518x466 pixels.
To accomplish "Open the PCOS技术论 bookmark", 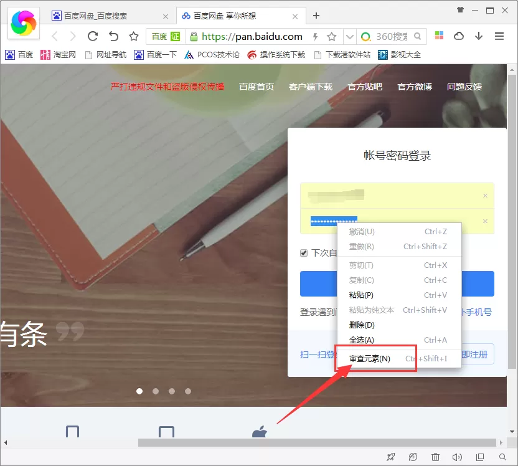I will (212, 55).
